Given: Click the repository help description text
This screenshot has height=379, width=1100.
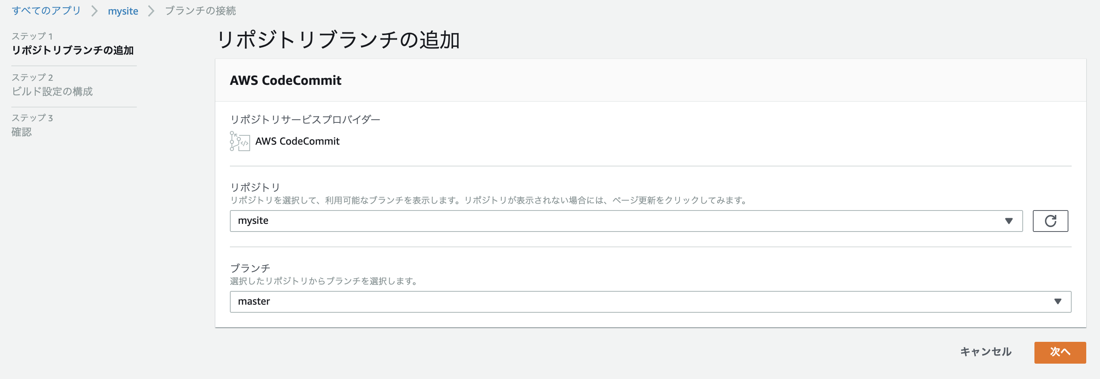Looking at the screenshot, I should tap(488, 200).
